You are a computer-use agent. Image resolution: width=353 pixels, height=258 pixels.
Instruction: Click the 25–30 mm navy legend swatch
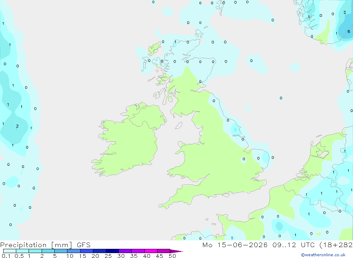click(x=112, y=251)
